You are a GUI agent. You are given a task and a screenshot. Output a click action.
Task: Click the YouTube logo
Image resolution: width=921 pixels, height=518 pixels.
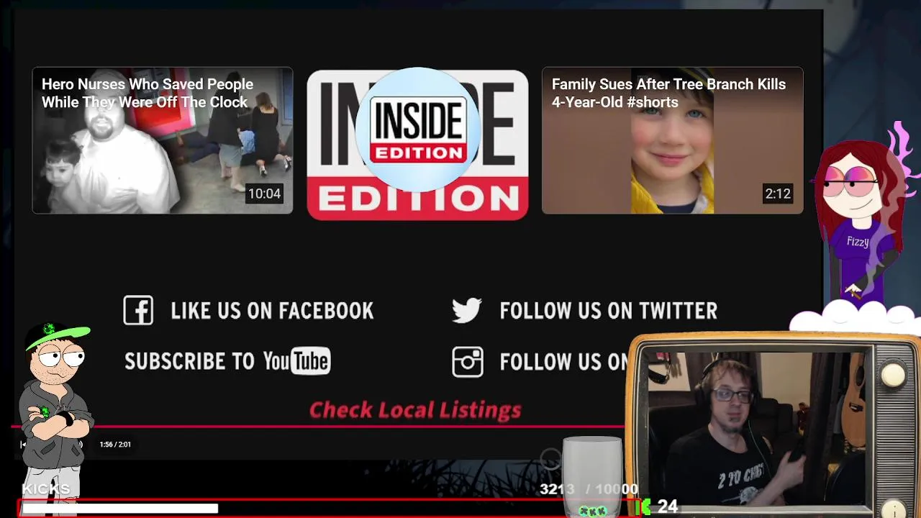(x=296, y=361)
